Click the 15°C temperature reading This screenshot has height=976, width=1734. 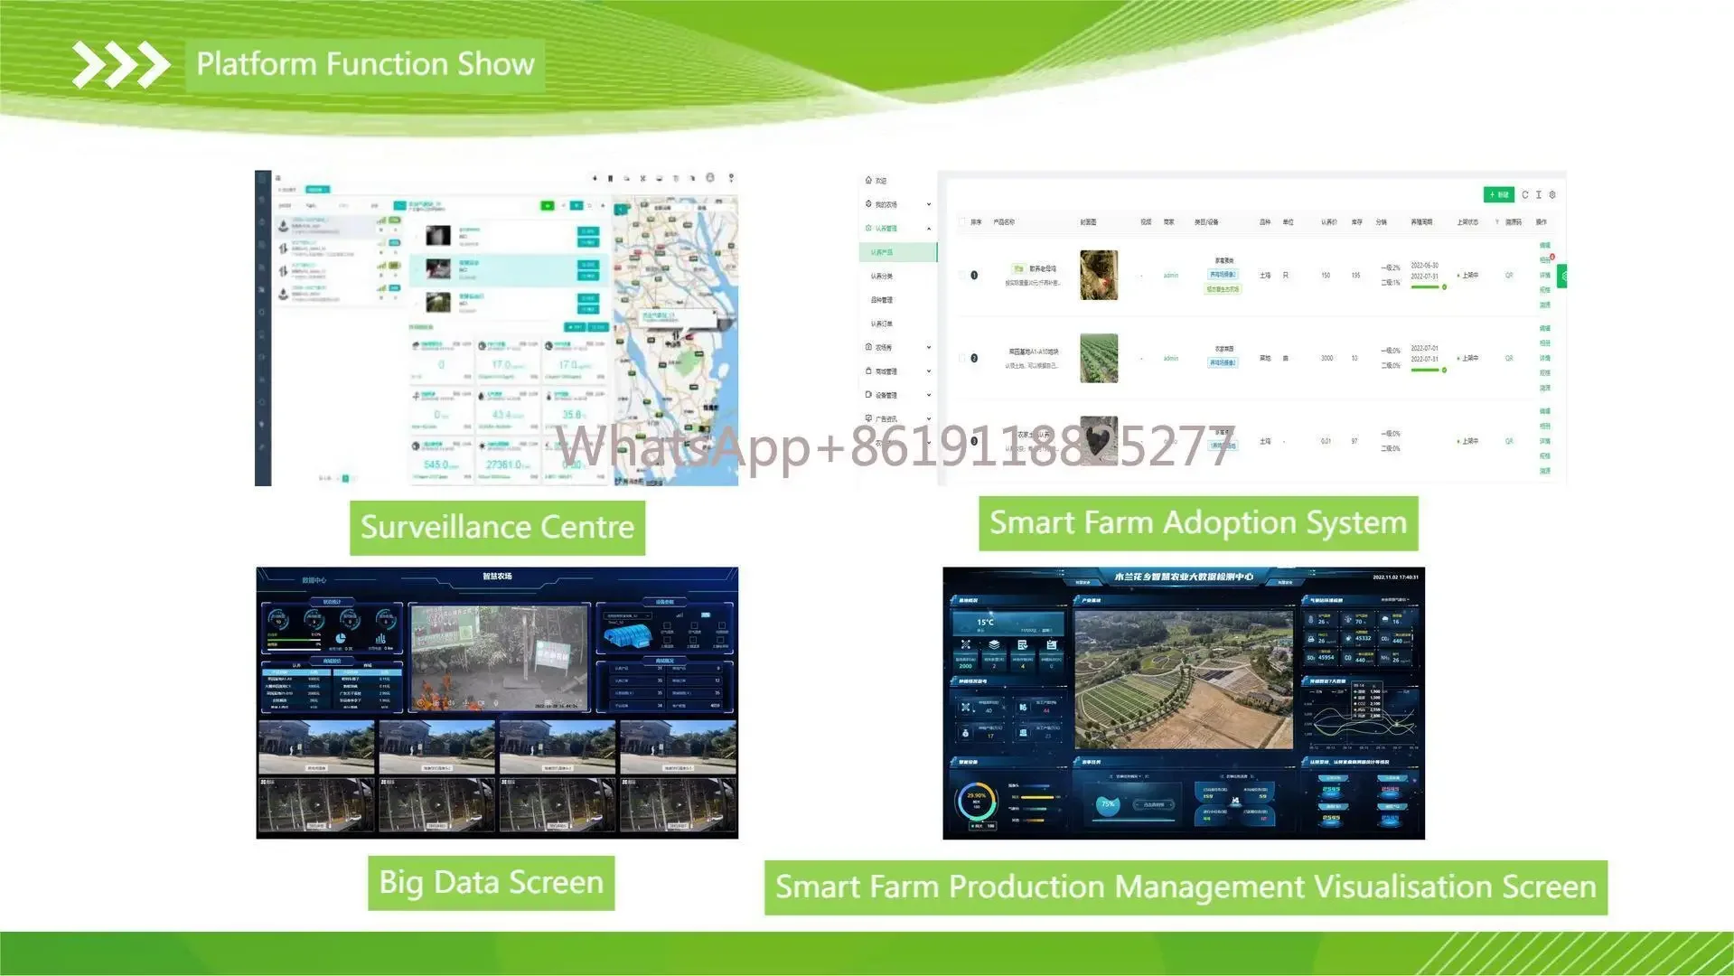coord(985,622)
